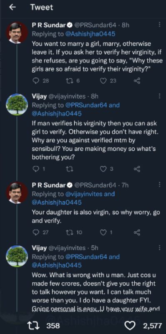Go back using the arrow icon
This screenshot has height=334, width=166.
13,7
